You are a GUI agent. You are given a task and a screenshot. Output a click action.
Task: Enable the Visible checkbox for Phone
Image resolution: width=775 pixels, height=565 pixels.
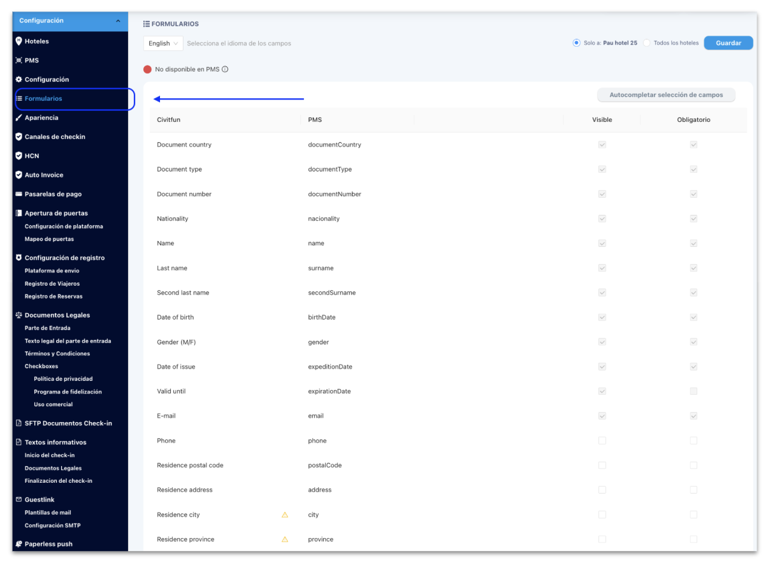pos(602,440)
